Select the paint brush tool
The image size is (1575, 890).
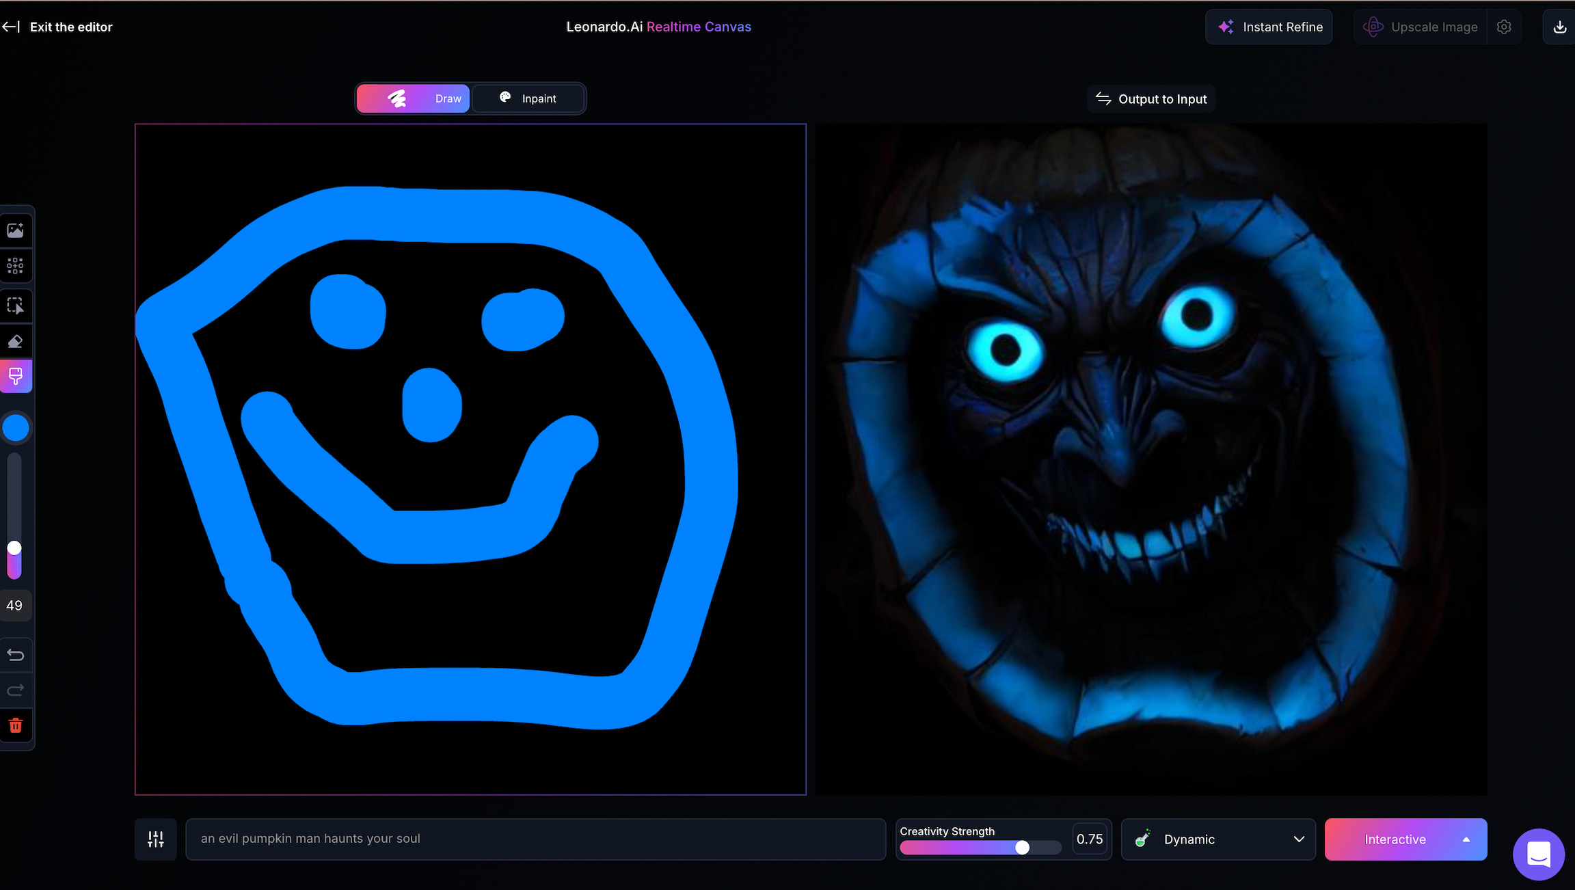pos(15,376)
